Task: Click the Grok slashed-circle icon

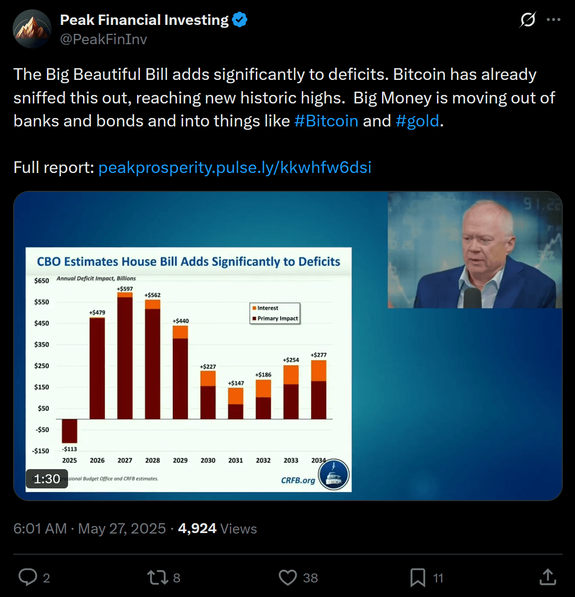Action: (528, 20)
